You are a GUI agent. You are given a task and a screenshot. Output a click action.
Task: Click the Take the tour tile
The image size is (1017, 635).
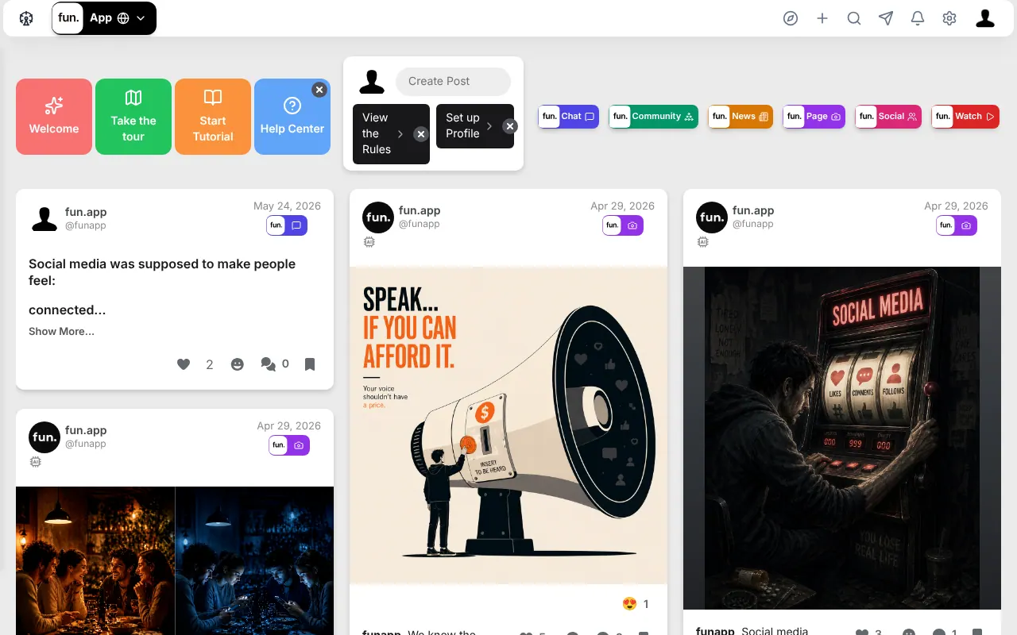pos(133,117)
